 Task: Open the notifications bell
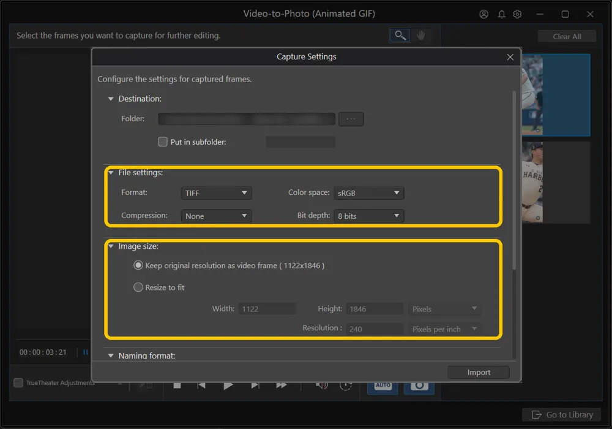[502, 14]
